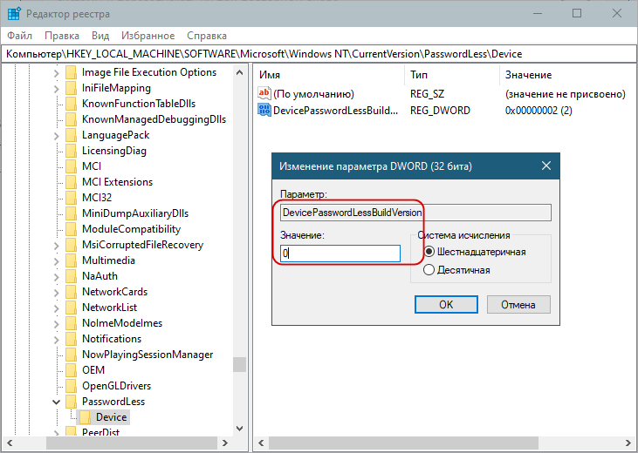Open the Файл menu
Viewport: 638px width, 453px height.
pos(20,36)
